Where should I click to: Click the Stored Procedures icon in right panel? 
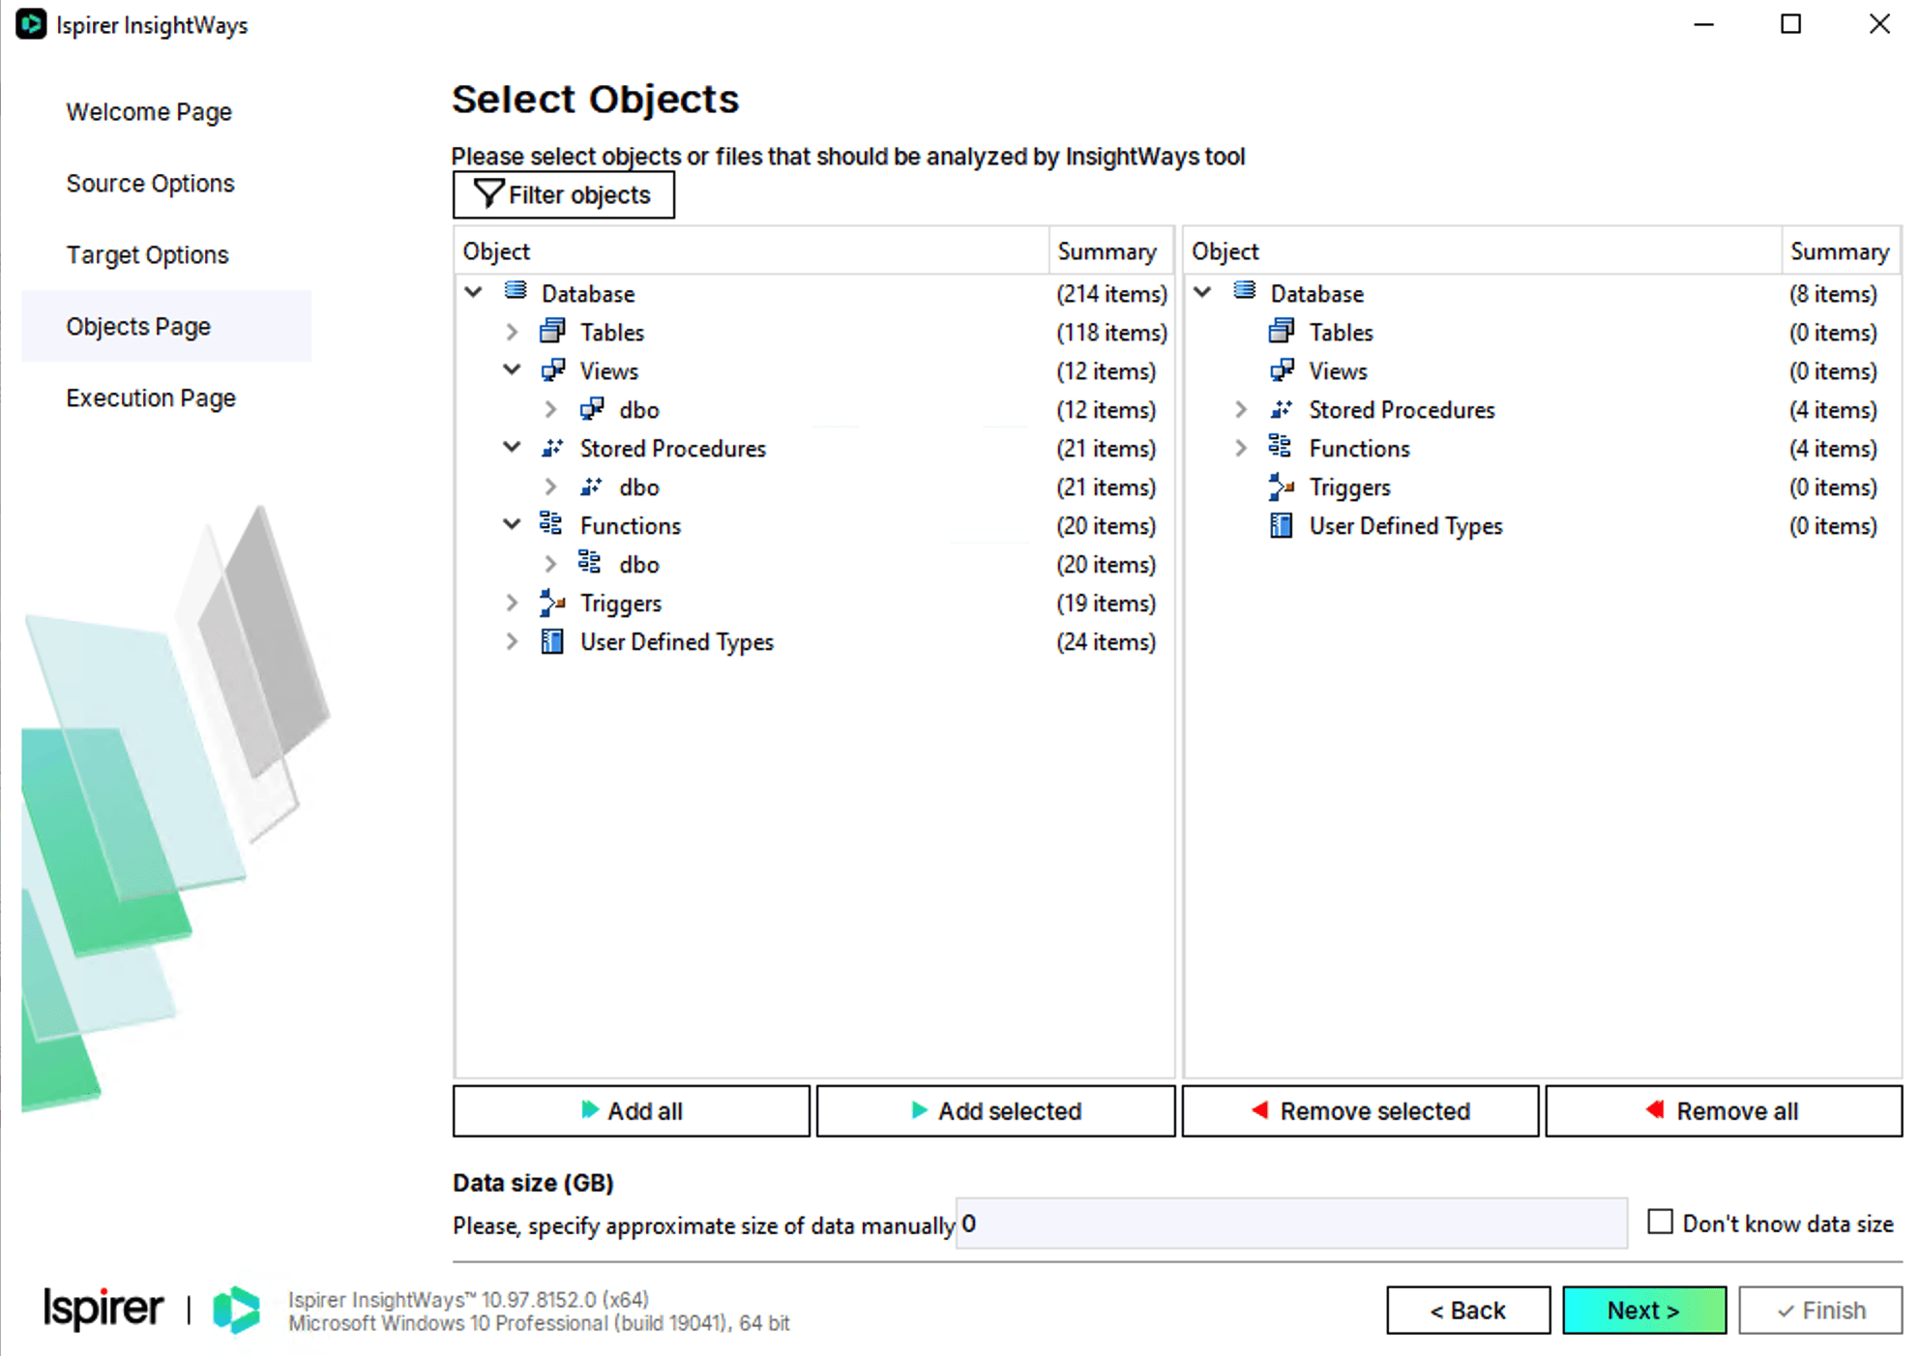click(x=1281, y=409)
